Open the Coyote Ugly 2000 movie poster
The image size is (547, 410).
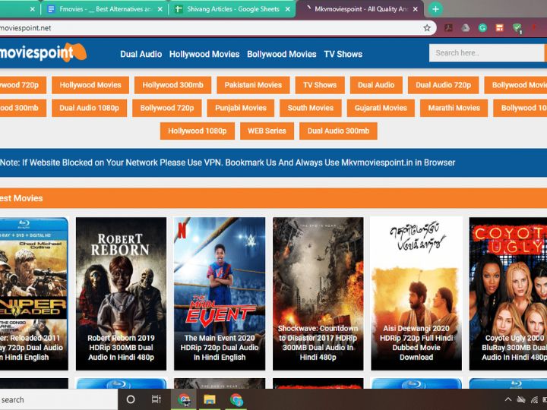508,294
